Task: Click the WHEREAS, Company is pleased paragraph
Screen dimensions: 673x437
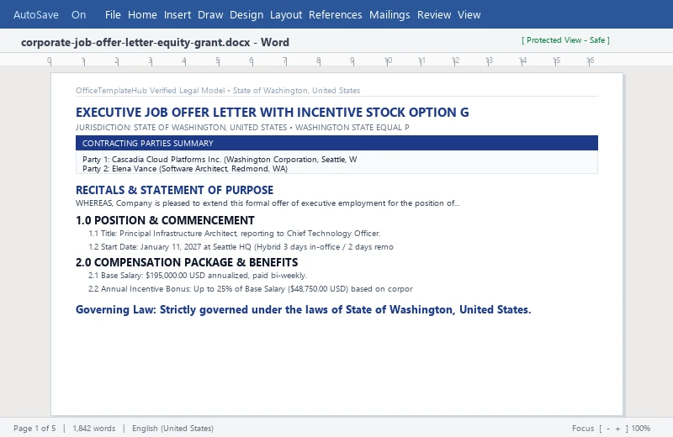Action: (268, 203)
